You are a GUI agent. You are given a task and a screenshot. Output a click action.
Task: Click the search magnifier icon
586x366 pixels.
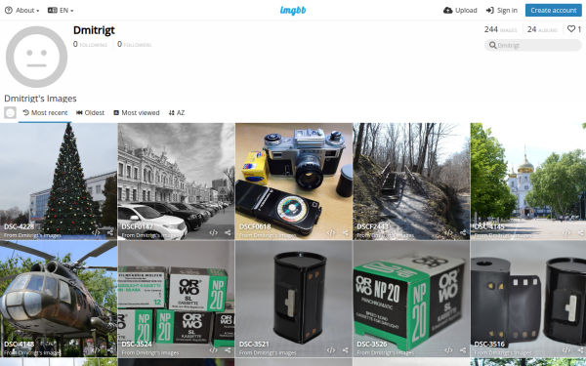(x=492, y=46)
